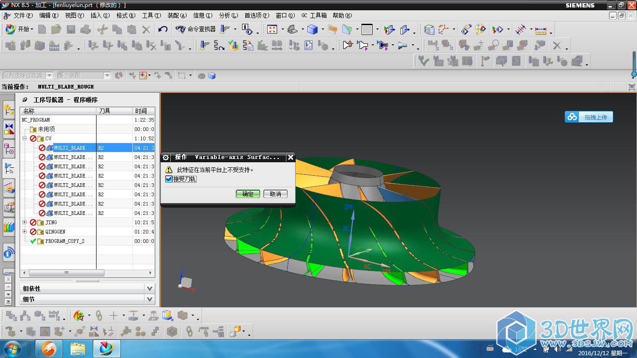Open the 编辑 menu
The width and height of the screenshot is (637, 358).
click(49, 15)
